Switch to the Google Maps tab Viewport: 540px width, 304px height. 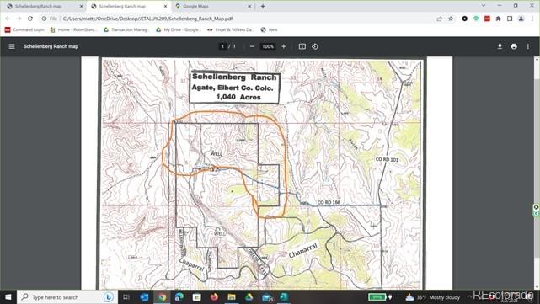[x=212, y=6]
